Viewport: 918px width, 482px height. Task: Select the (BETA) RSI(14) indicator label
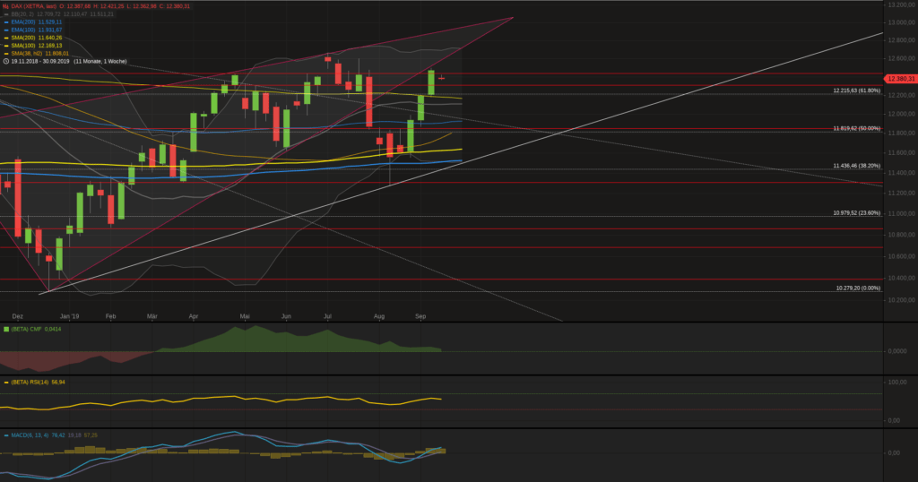click(x=31, y=383)
